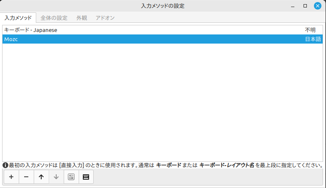Open the アドオン tab
Image resolution: width=326 pixels, height=188 pixels.
105,18
